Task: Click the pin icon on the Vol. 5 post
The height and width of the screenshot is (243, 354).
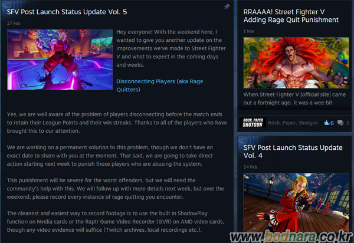Action: (227, 6)
